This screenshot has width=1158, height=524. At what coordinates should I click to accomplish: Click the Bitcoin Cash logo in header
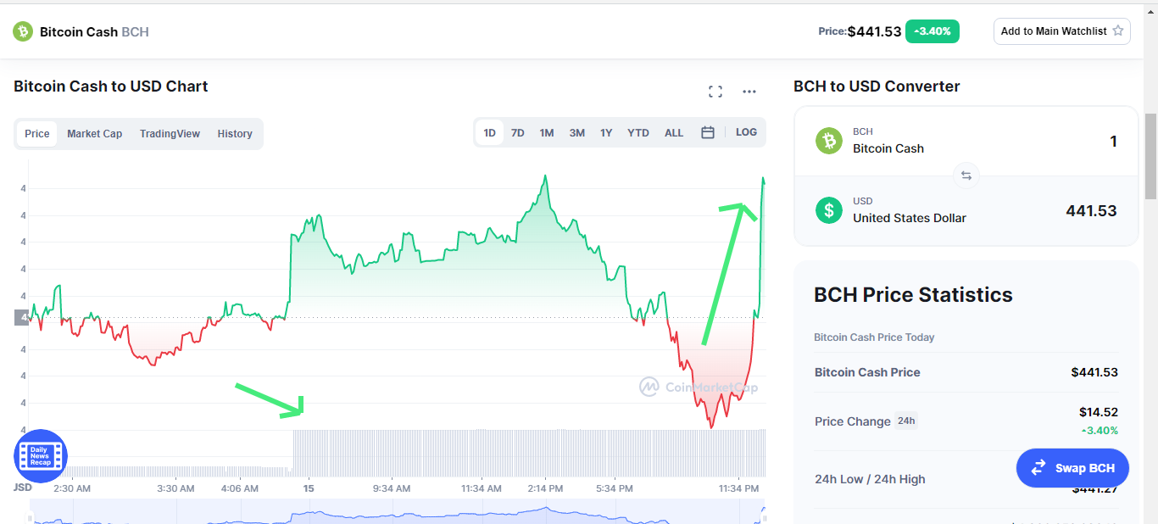(22, 31)
